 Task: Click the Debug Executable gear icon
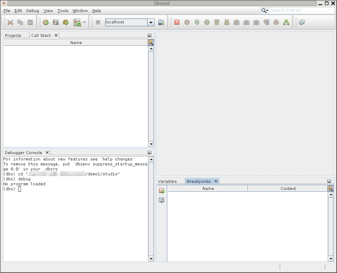tap(46, 22)
